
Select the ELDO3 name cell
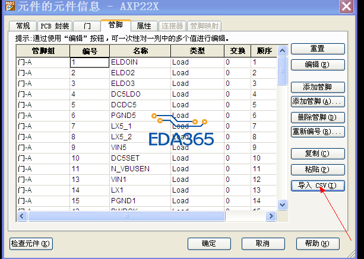(x=140, y=84)
